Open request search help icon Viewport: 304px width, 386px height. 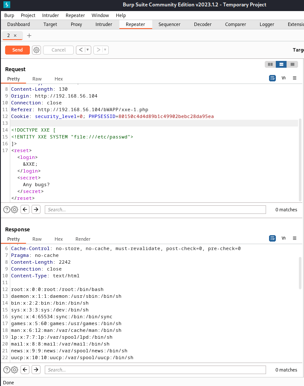7,210
